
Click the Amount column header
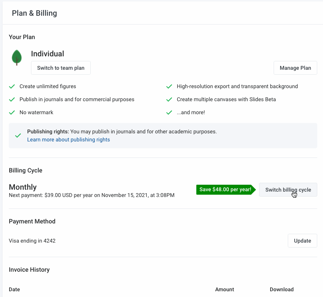(224, 289)
